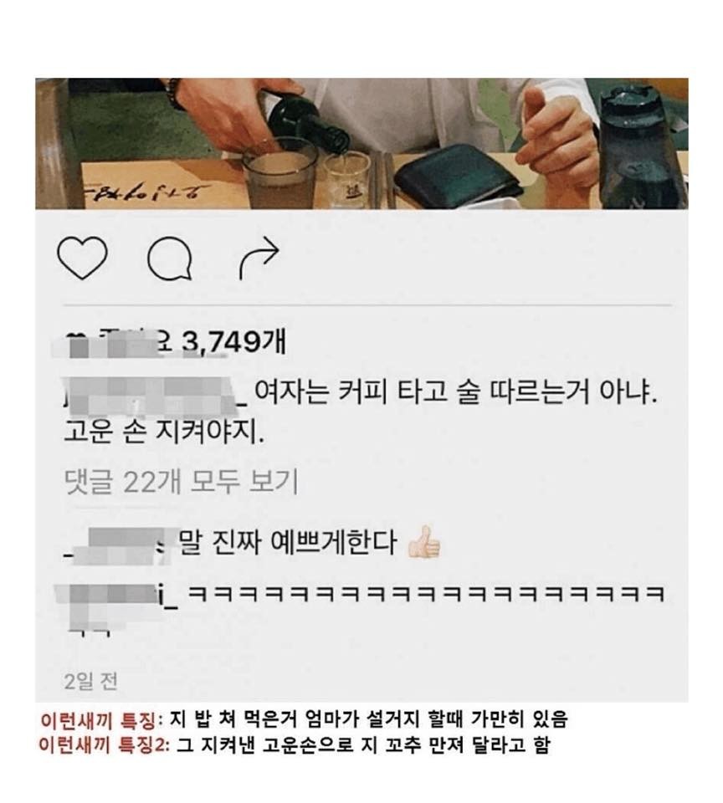723x803 pixels.
Task: Click the thumbs-up emoji in first comment
Action: point(424,542)
